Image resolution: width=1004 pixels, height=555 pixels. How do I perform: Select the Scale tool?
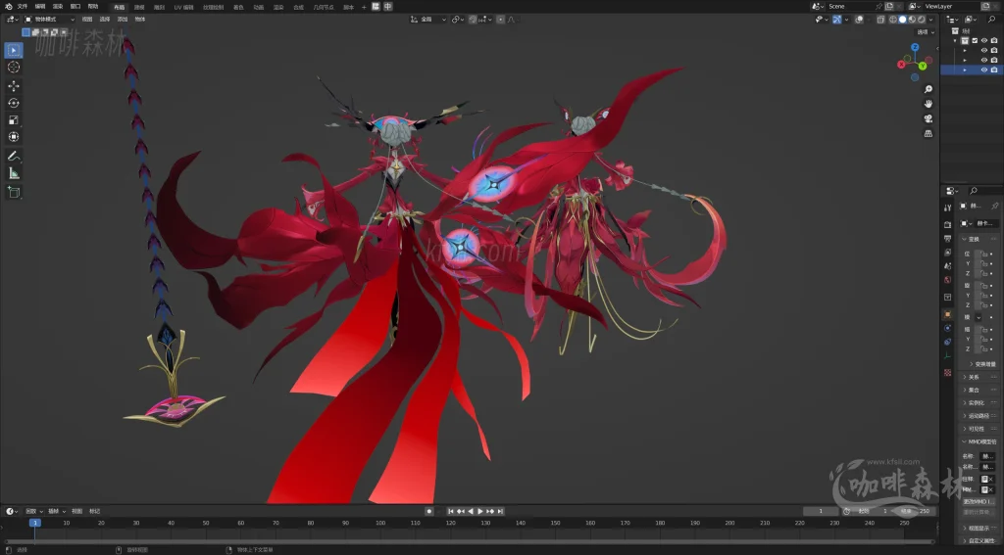coord(14,120)
